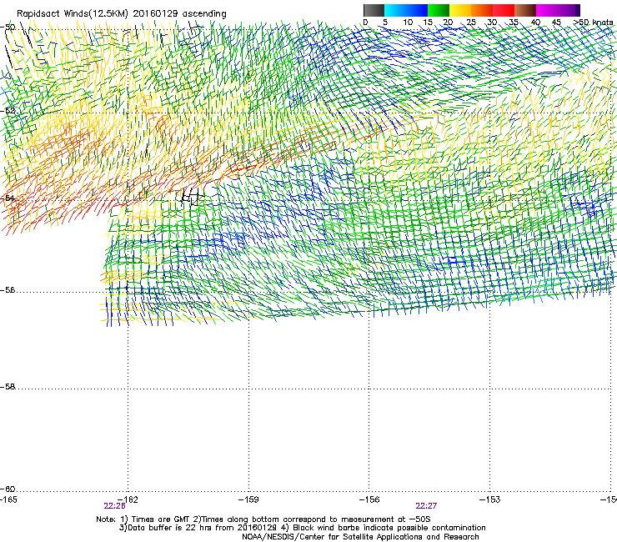Click the -50 latitude axis label
The image size is (617, 542).
[8, 28]
